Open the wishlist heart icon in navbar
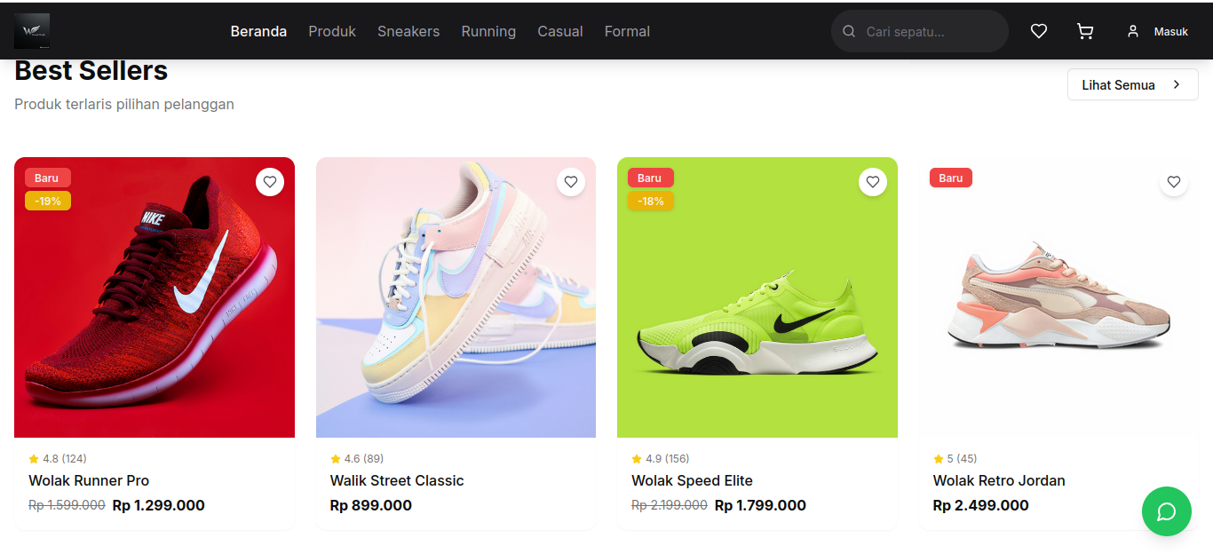Viewport: 1213px width, 554px height. click(1038, 31)
